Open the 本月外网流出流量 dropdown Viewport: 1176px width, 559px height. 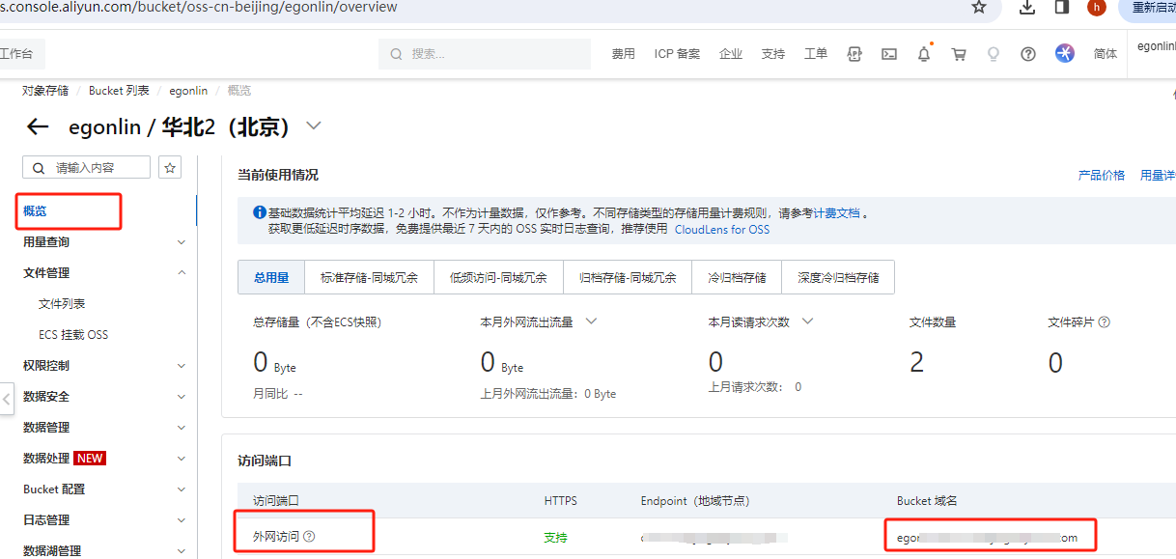(x=591, y=321)
